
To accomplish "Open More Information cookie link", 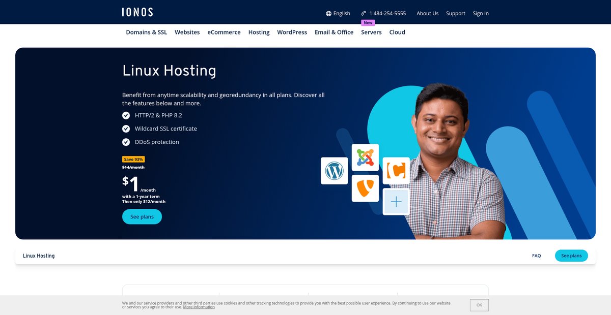I will 199,307.
